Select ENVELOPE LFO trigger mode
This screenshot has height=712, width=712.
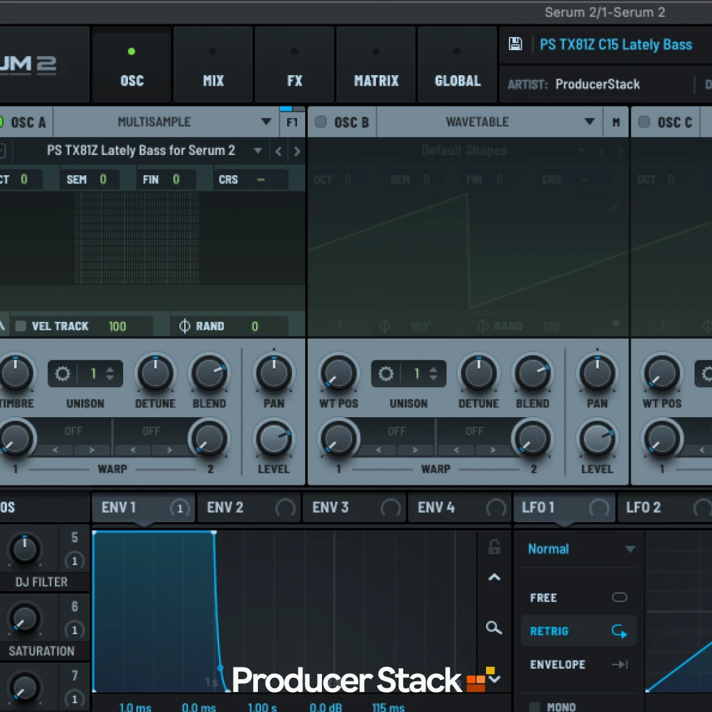coord(578,664)
